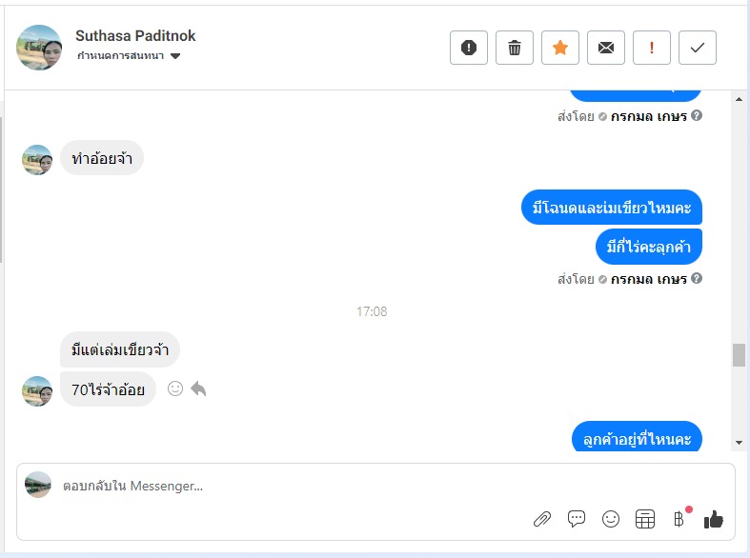React with smiley to 70ไร่จ้าอ้อย message

tap(175, 389)
